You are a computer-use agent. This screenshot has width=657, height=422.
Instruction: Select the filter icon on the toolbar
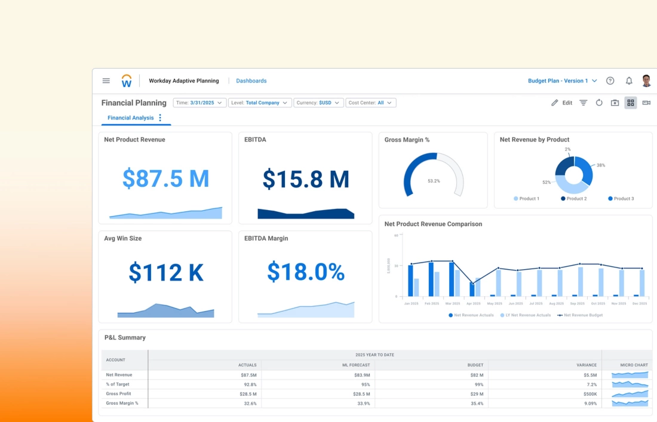583,102
